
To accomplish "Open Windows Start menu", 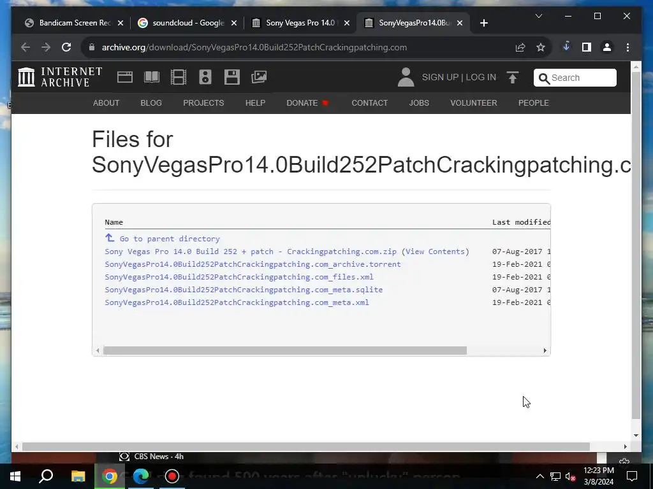I will coord(15,476).
